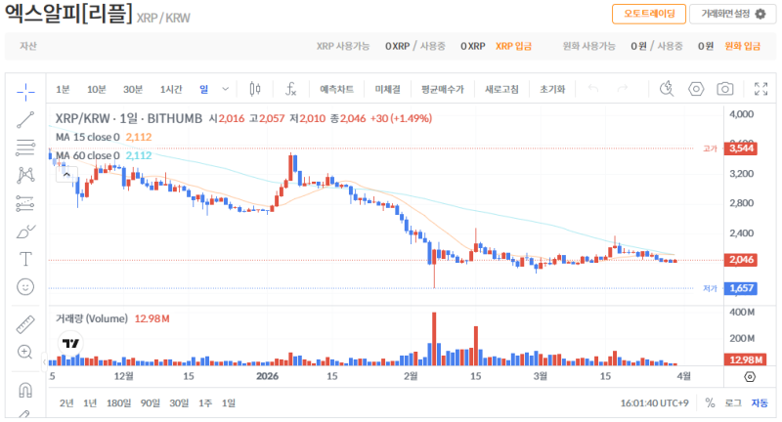
Task: Select the 일 daily interval
Action: point(204,89)
